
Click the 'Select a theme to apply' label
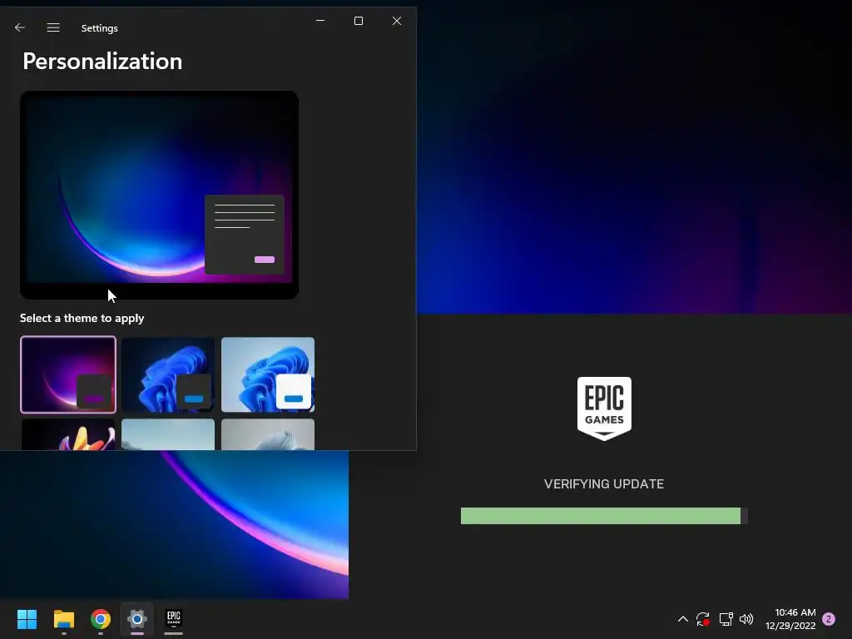[x=82, y=319]
